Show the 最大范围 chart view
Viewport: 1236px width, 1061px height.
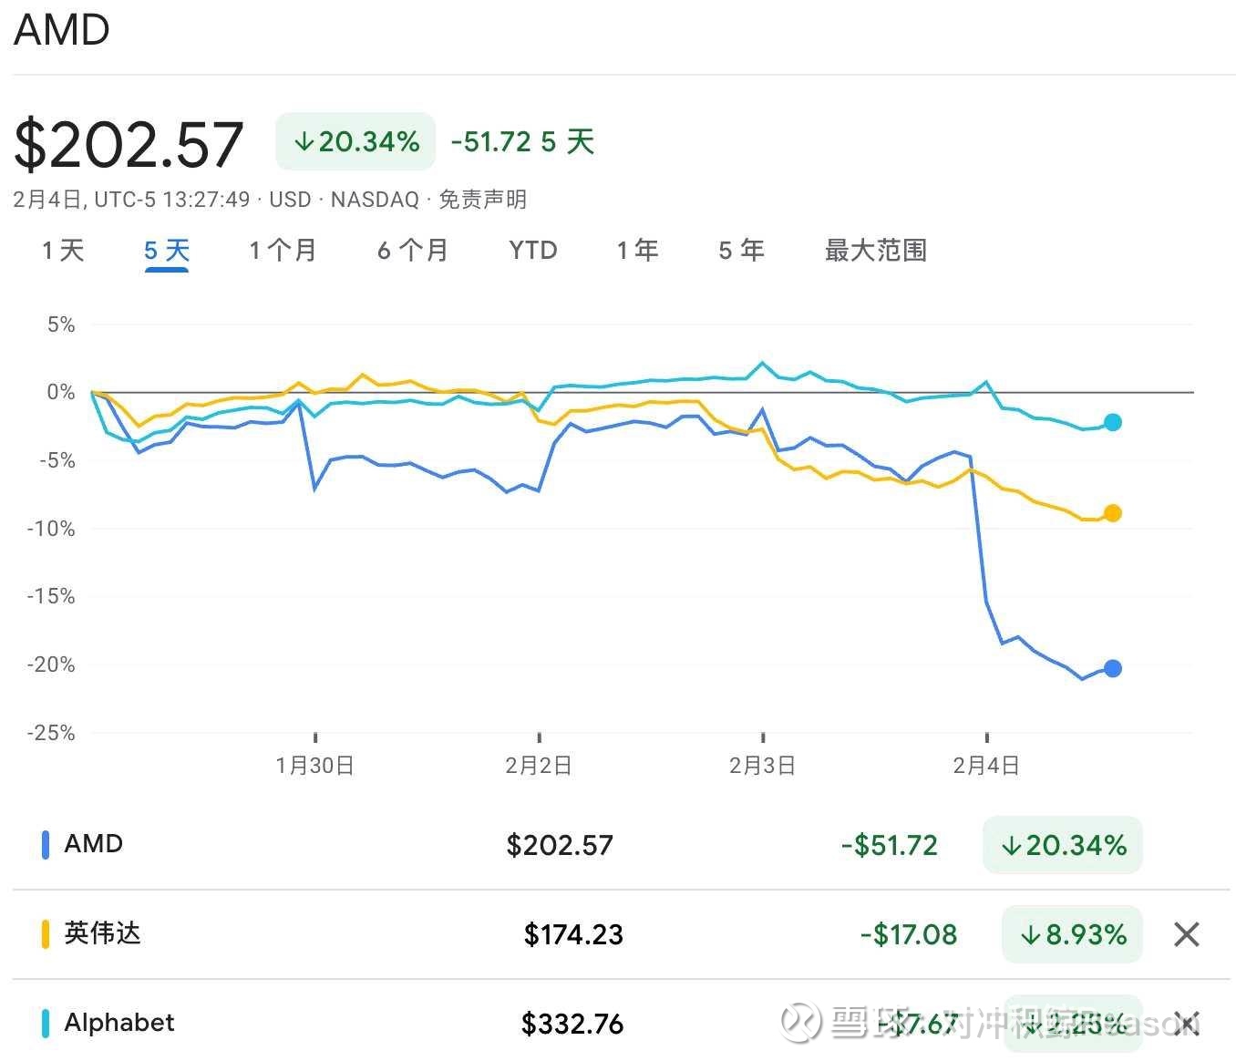pos(876,251)
